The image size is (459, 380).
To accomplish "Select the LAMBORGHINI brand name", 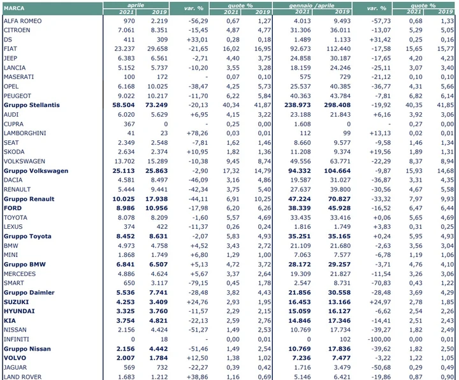I will [25, 133].
